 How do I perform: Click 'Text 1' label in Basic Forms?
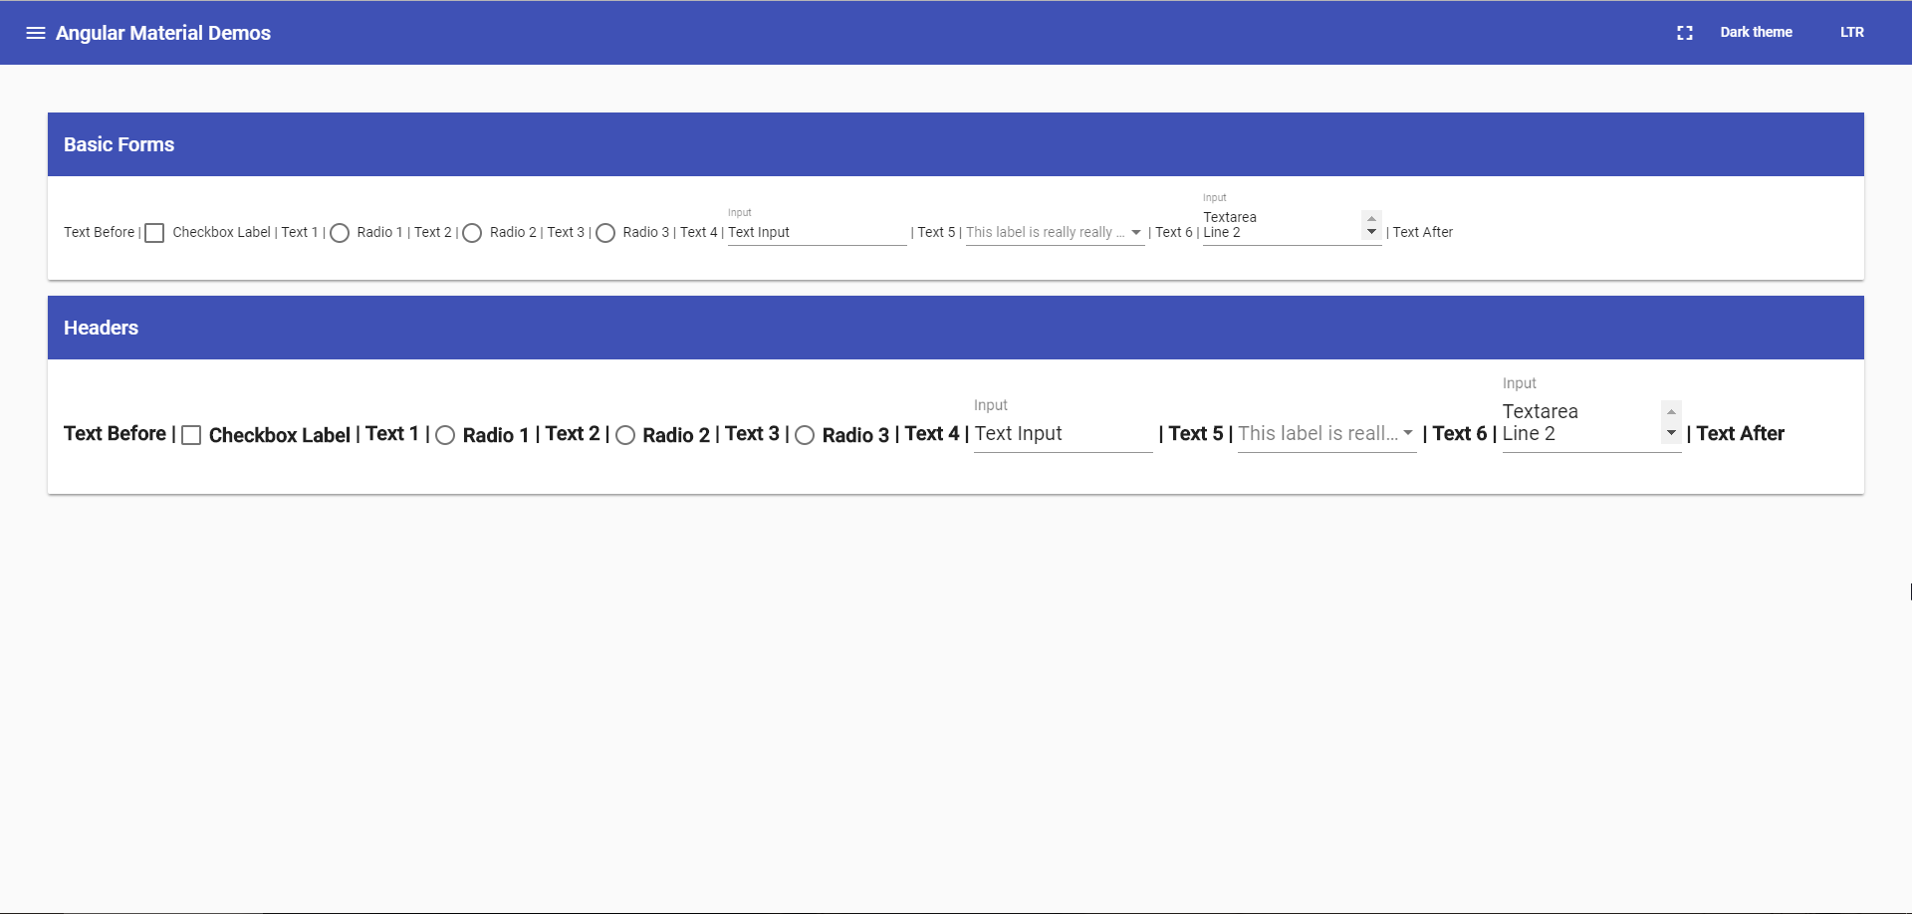click(x=300, y=233)
